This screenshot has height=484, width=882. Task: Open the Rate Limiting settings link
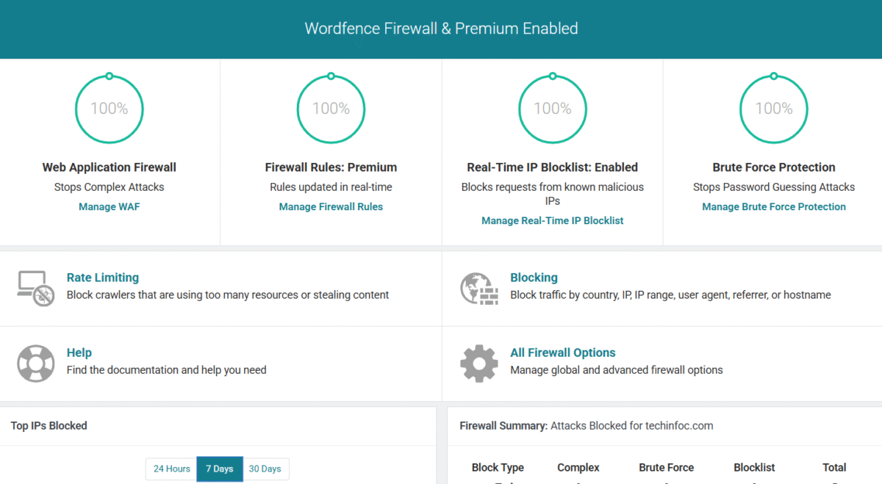pos(102,278)
